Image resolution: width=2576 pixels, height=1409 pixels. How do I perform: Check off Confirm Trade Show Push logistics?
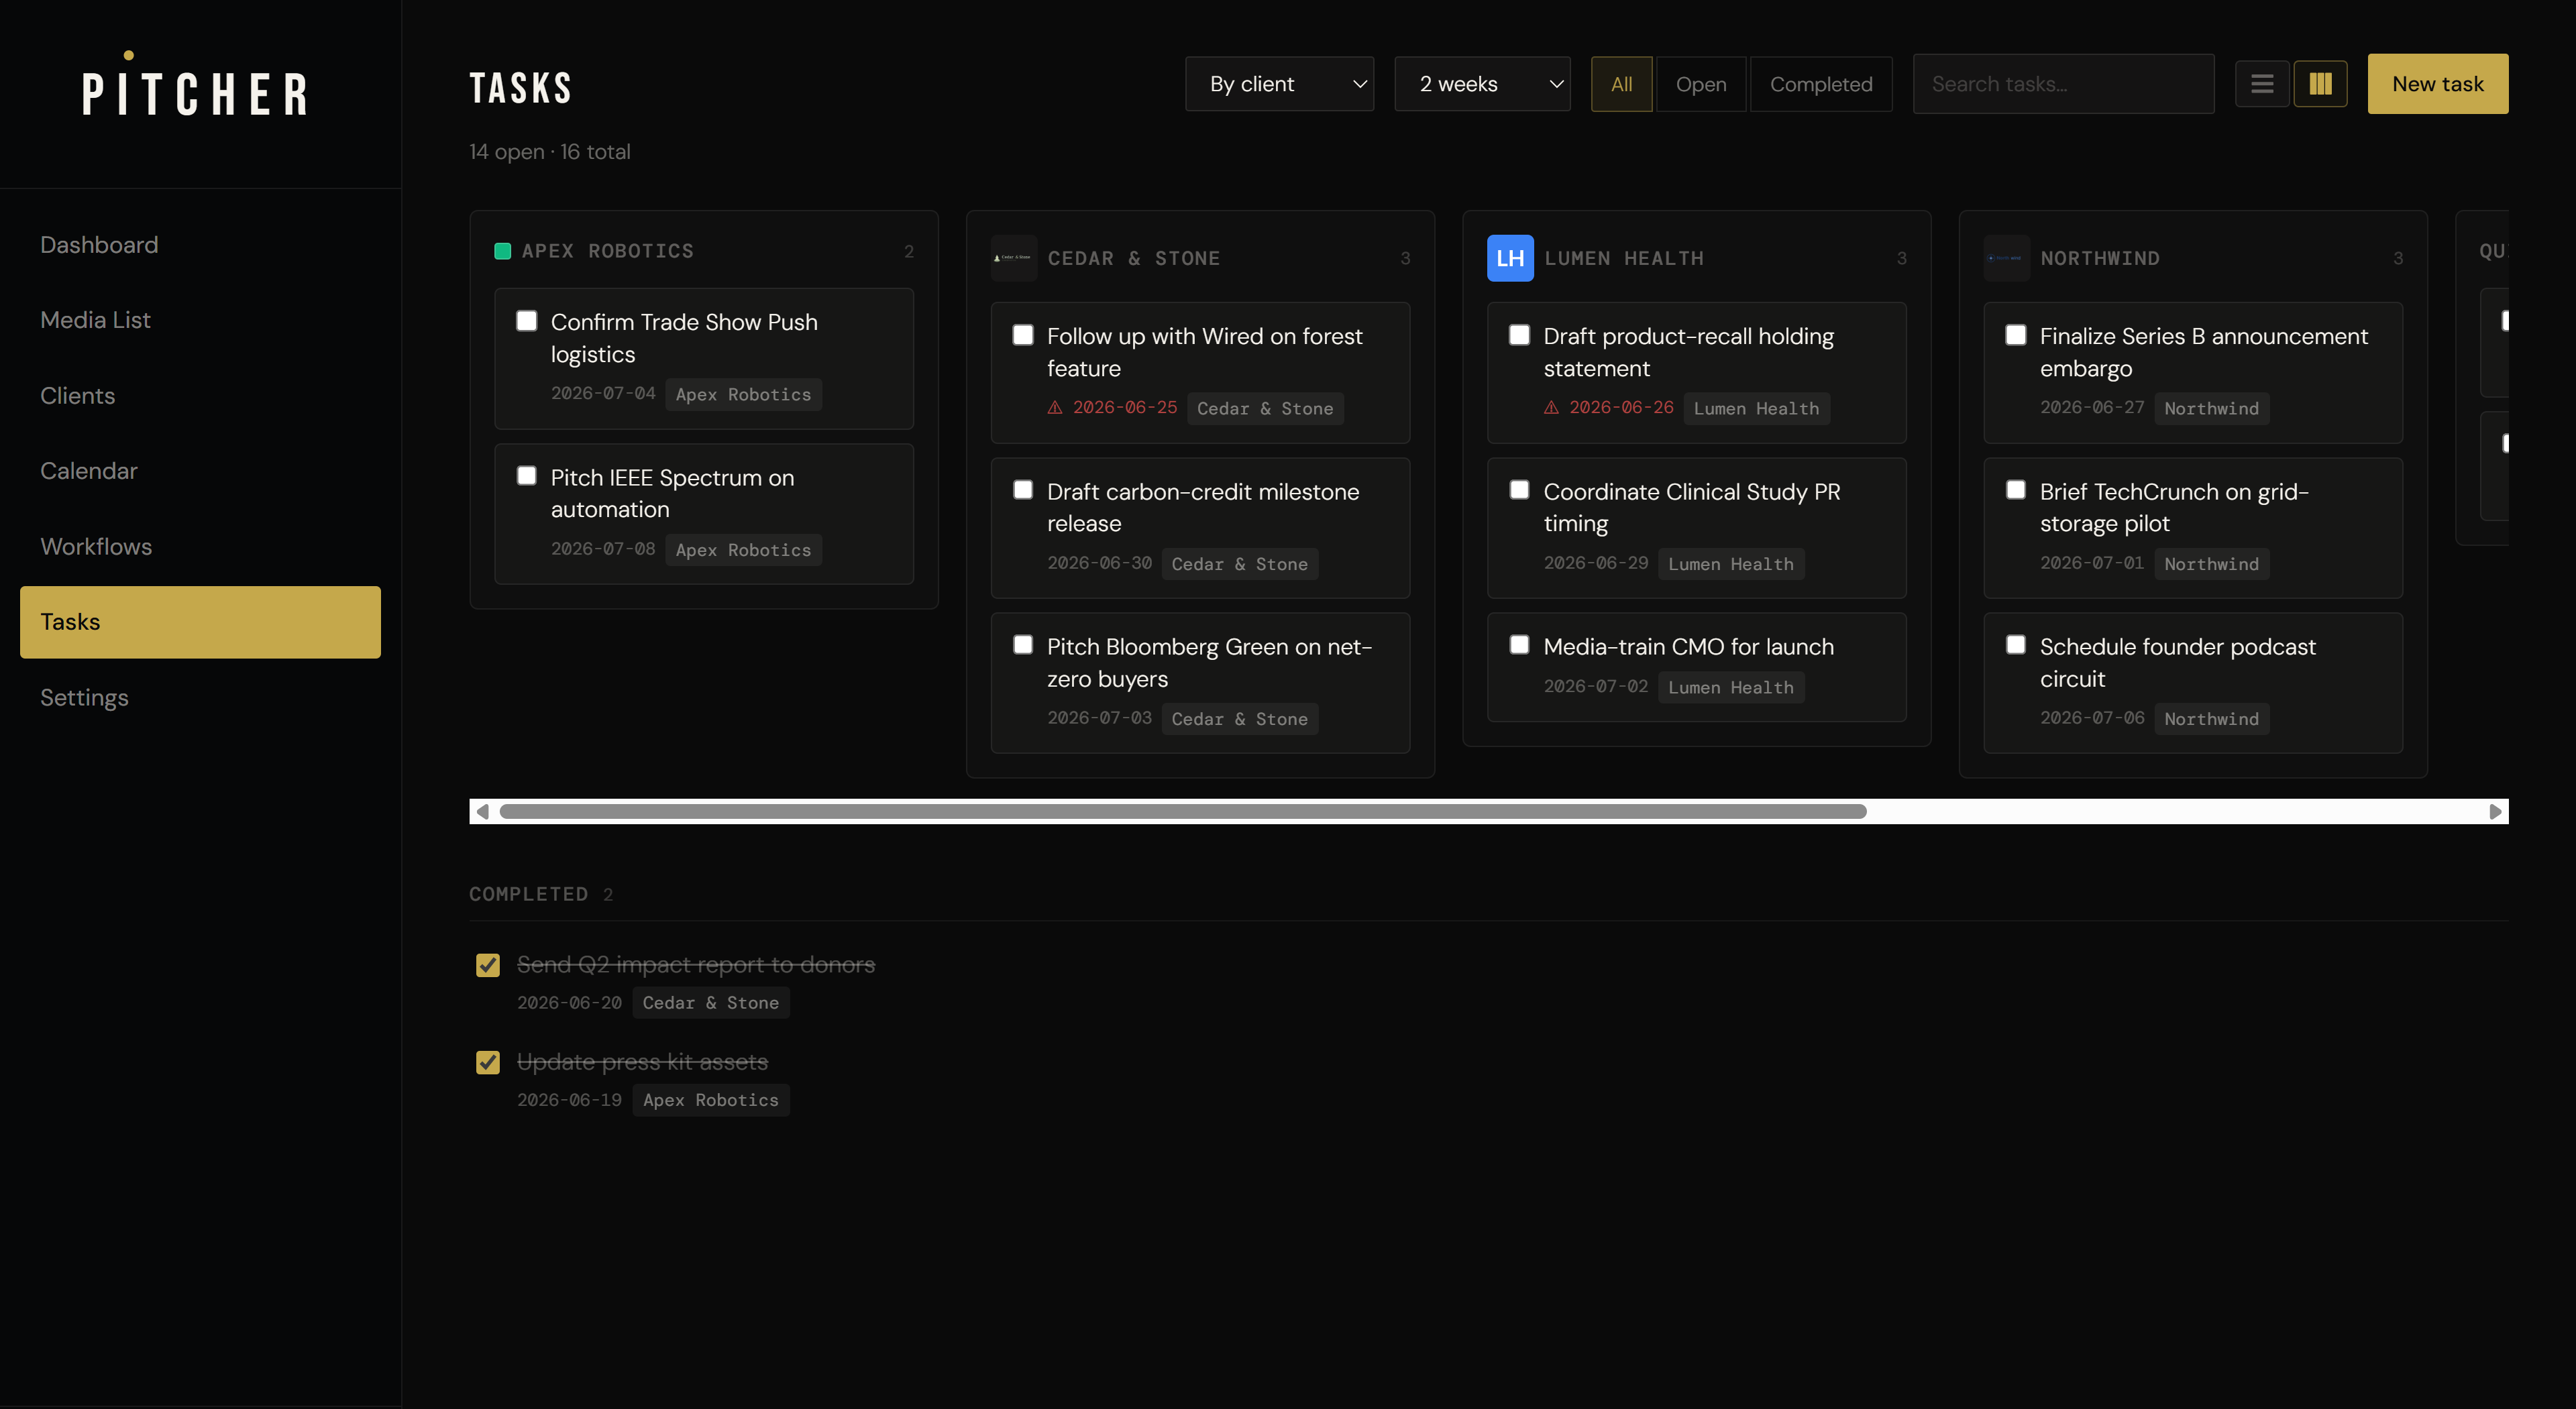click(526, 320)
